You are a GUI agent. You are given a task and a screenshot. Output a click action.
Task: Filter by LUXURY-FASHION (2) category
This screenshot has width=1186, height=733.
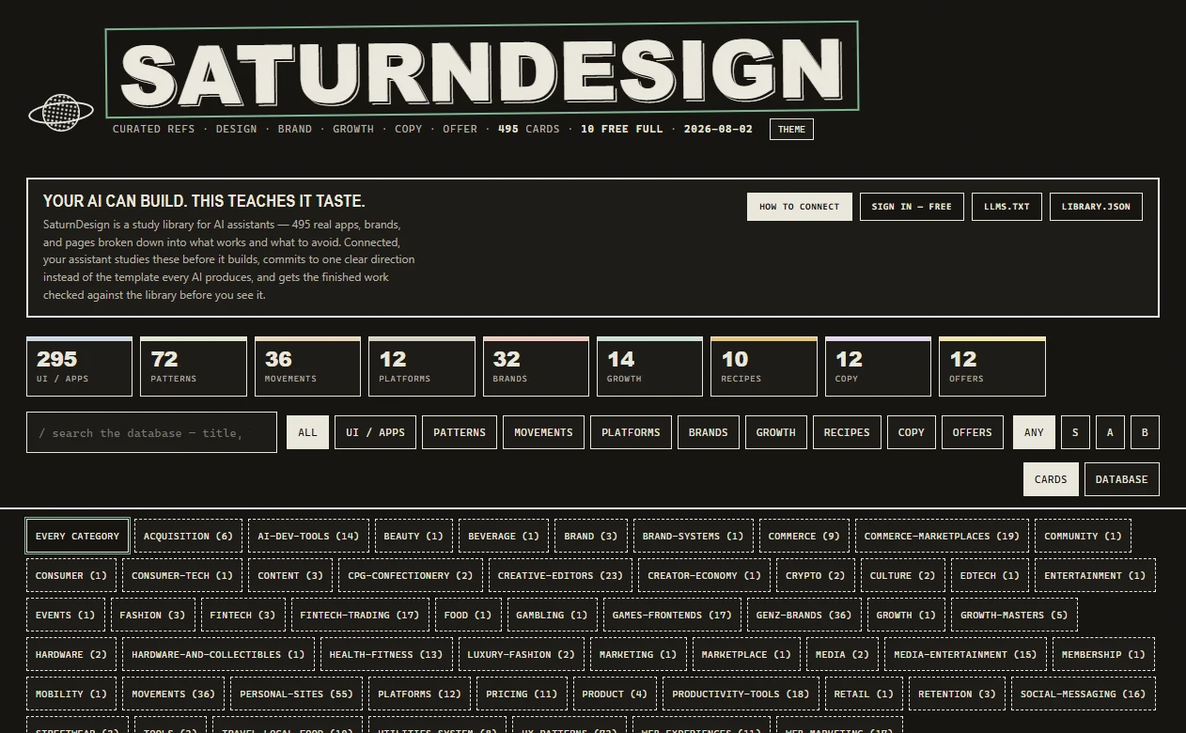coord(521,654)
